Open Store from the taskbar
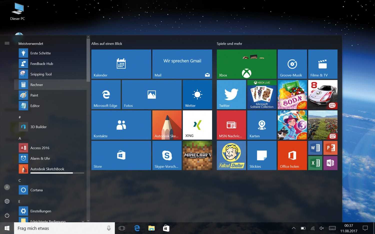The height and width of the screenshot is (234, 375). pos(166,228)
